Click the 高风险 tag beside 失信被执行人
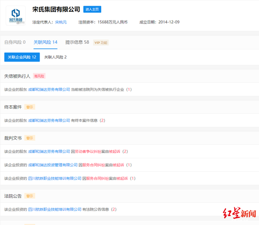259x225 pixels. click(39, 76)
